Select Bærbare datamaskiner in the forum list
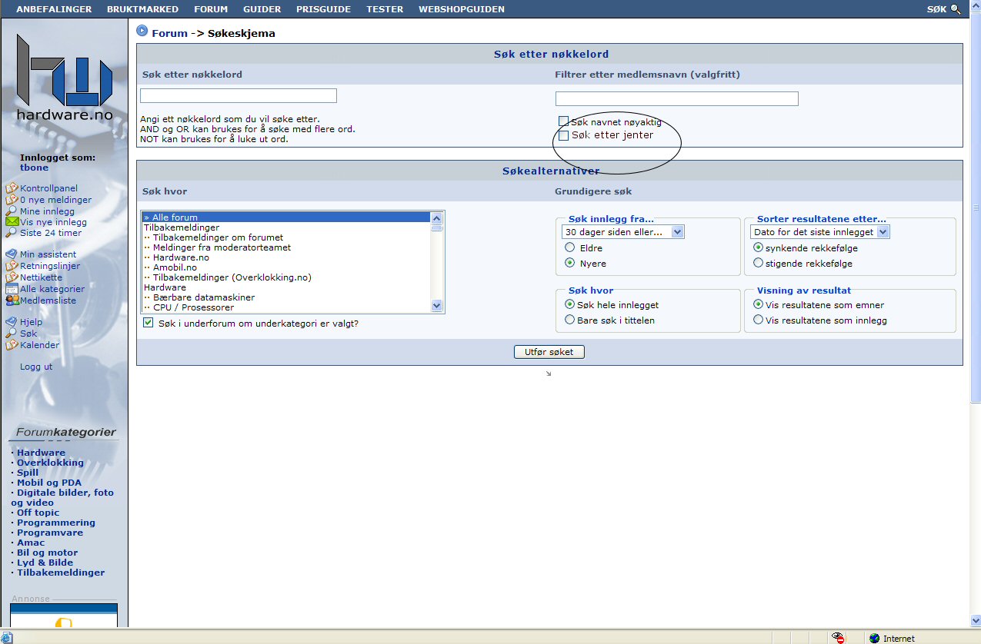 (x=286, y=297)
